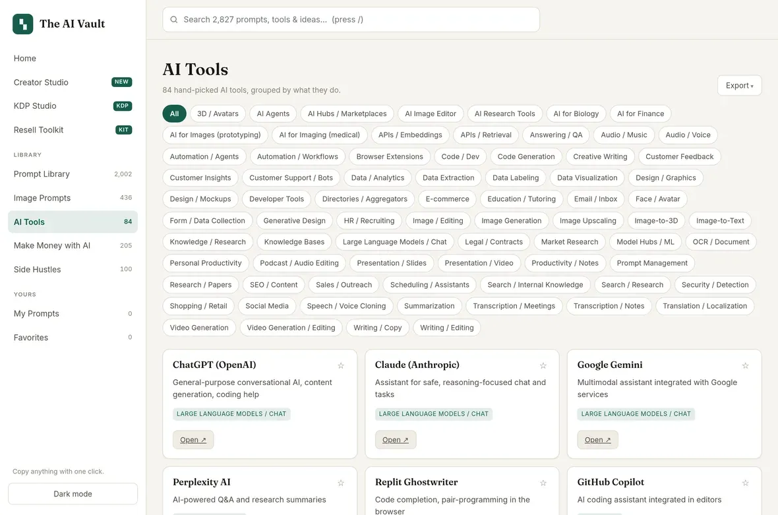Click the search magnifier icon
Image resolution: width=778 pixels, height=515 pixels.
click(173, 20)
